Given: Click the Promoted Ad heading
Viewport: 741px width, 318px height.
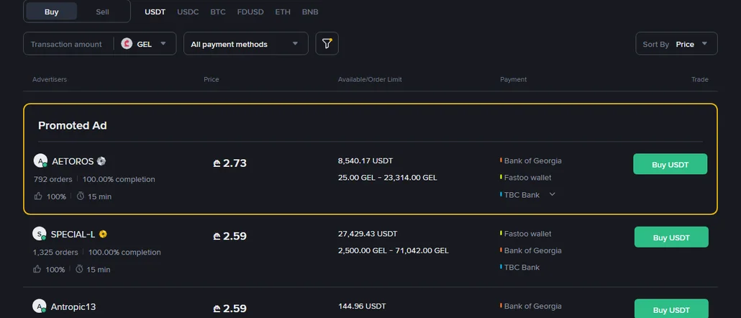Looking at the screenshot, I should [73, 126].
